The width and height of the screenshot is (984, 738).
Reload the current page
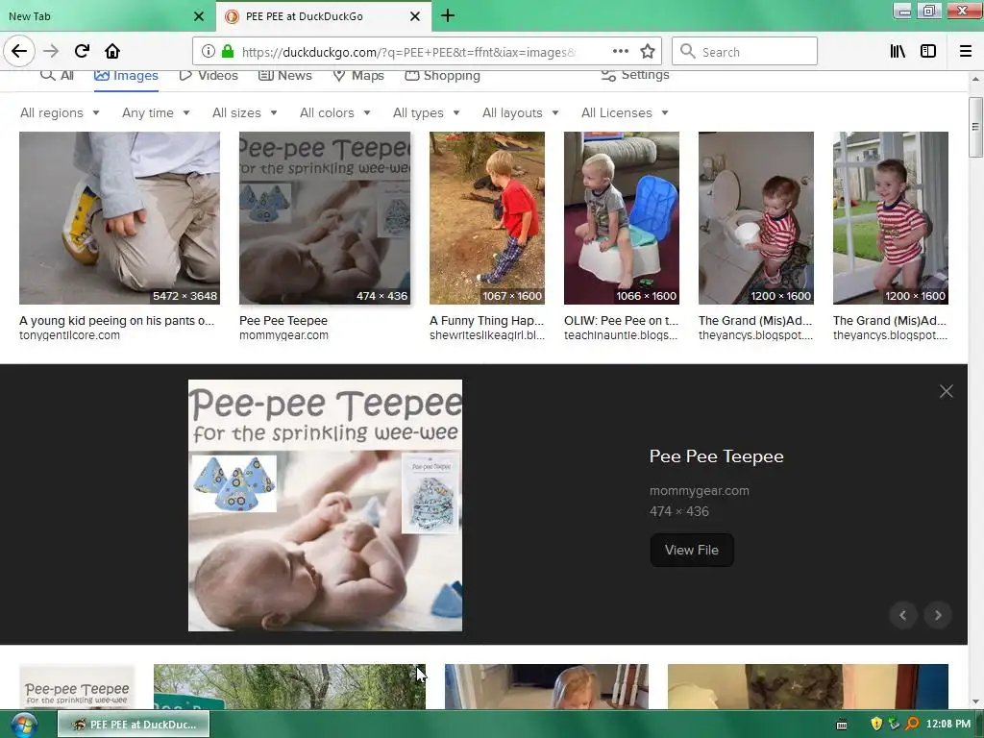(82, 51)
